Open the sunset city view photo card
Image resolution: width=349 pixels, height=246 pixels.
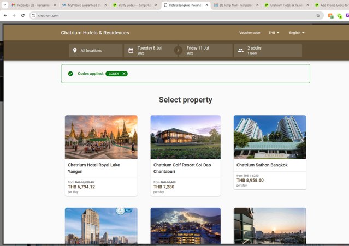[x=270, y=226]
